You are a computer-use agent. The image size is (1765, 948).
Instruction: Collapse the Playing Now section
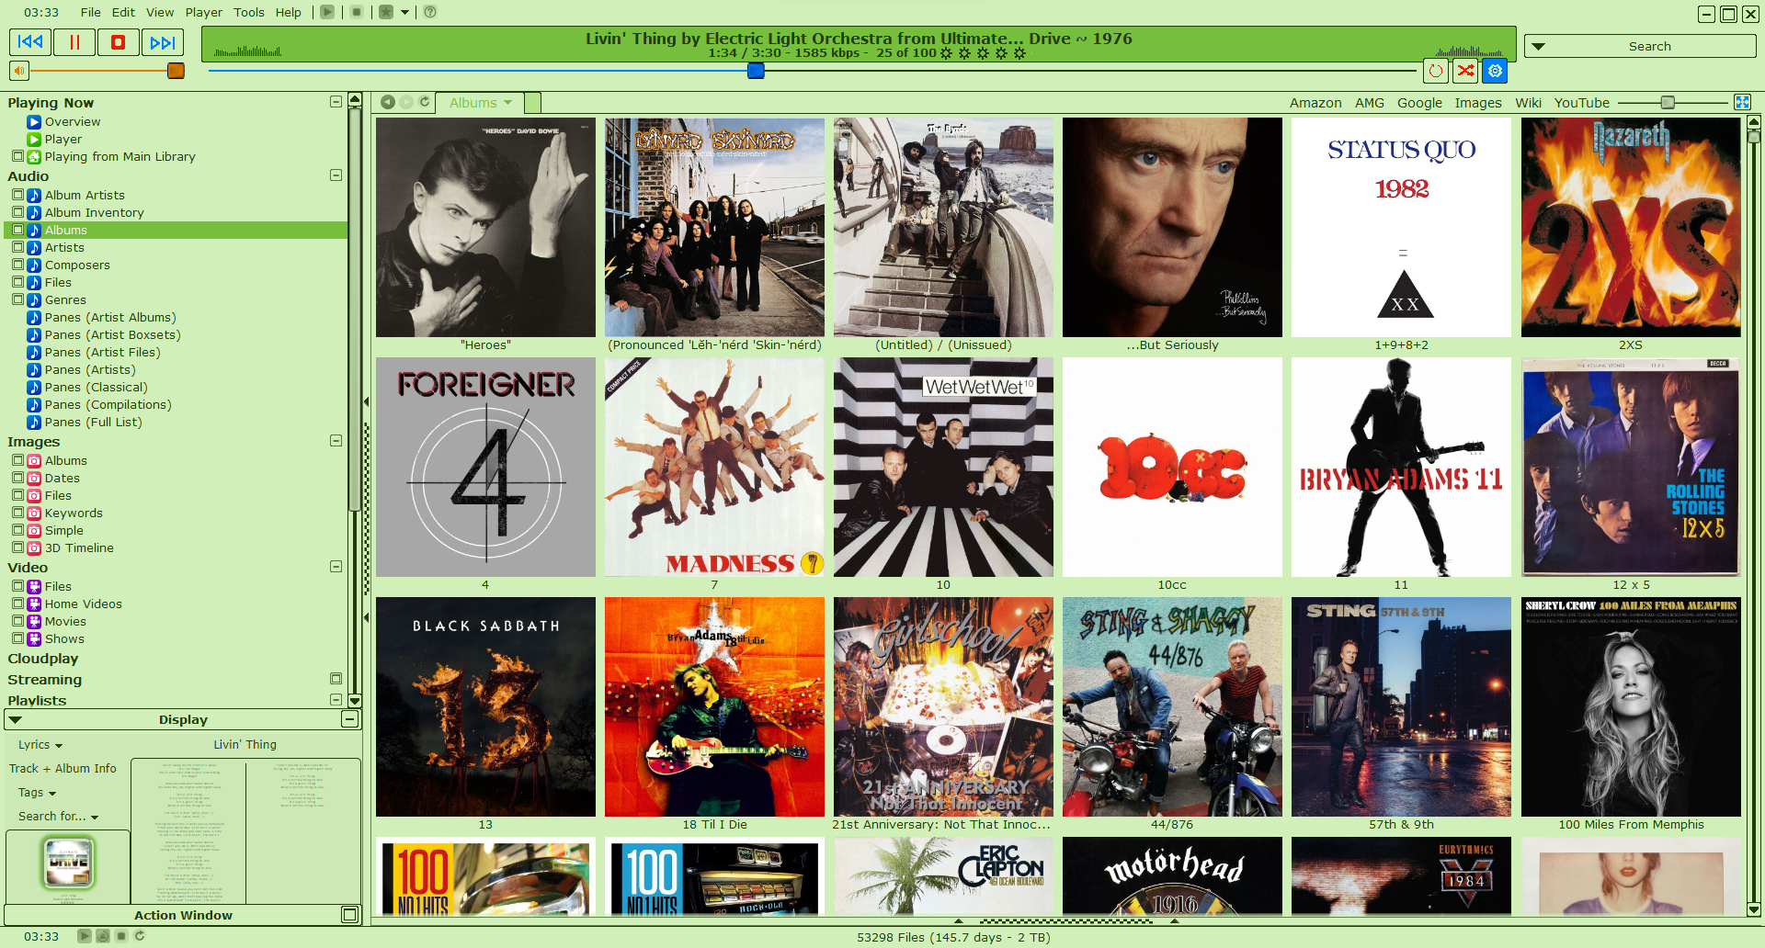coord(336,102)
